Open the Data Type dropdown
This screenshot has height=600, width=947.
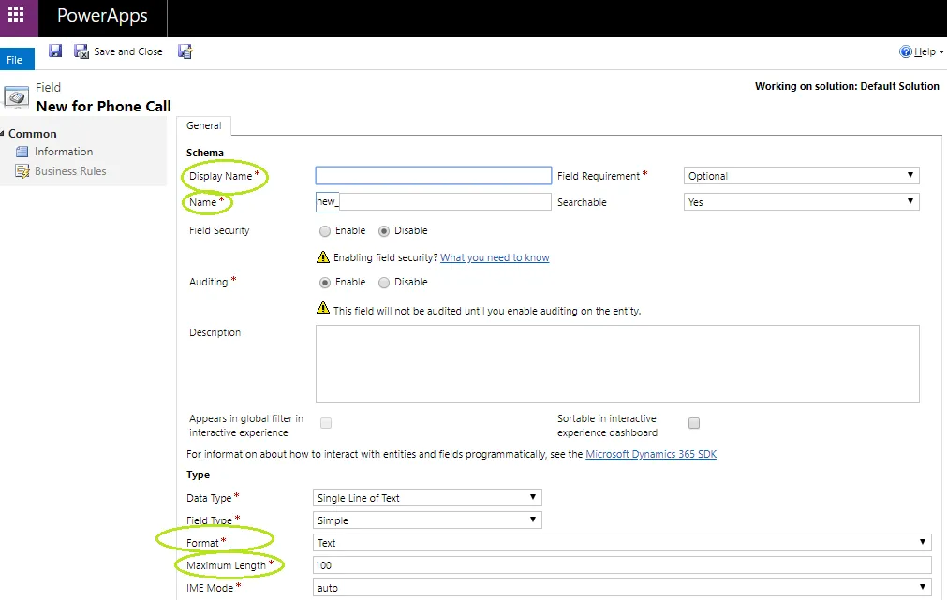tap(427, 497)
